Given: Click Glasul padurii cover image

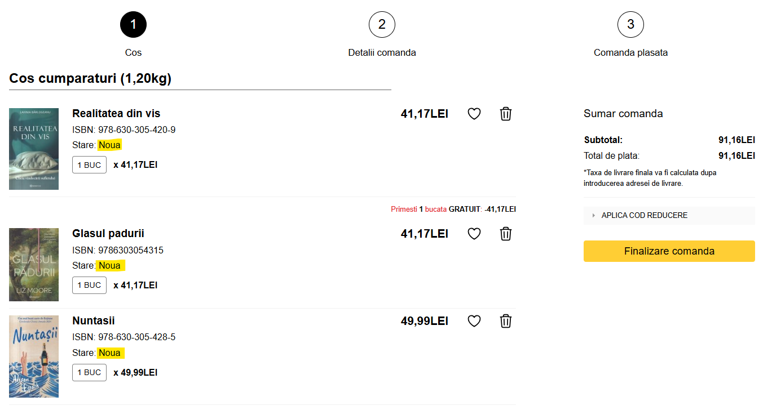Looking at the screenshot, I should (x=34, y=265).
